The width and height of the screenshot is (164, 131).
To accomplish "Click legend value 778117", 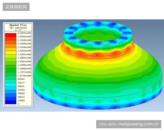I will tap(21, 83).
